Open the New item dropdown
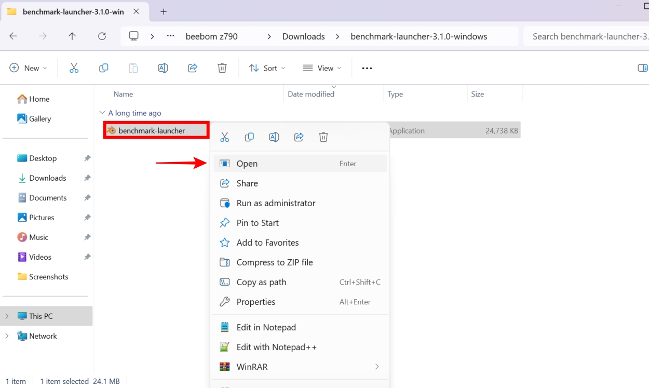This screenshot has width=649, height=388. (x=29, y=68)
